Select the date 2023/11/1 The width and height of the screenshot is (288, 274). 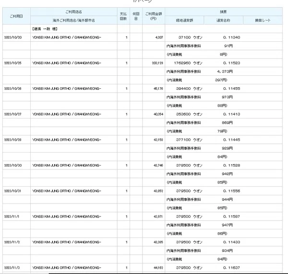coord(12,216)
